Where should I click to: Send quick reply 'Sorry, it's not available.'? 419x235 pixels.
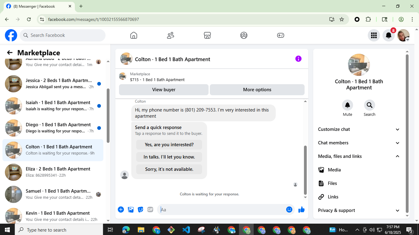point(169,169)
